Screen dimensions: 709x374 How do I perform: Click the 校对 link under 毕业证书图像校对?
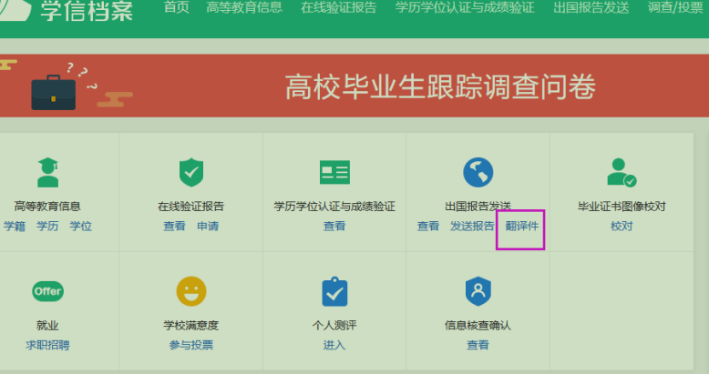(x=622, y=226)
